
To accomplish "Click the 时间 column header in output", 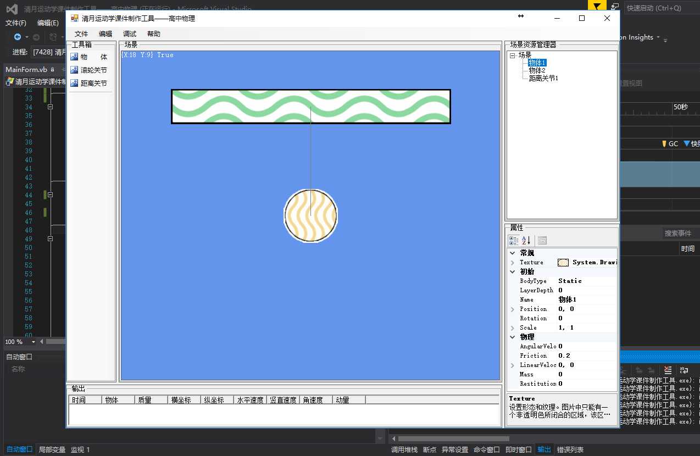I will 85,400.
